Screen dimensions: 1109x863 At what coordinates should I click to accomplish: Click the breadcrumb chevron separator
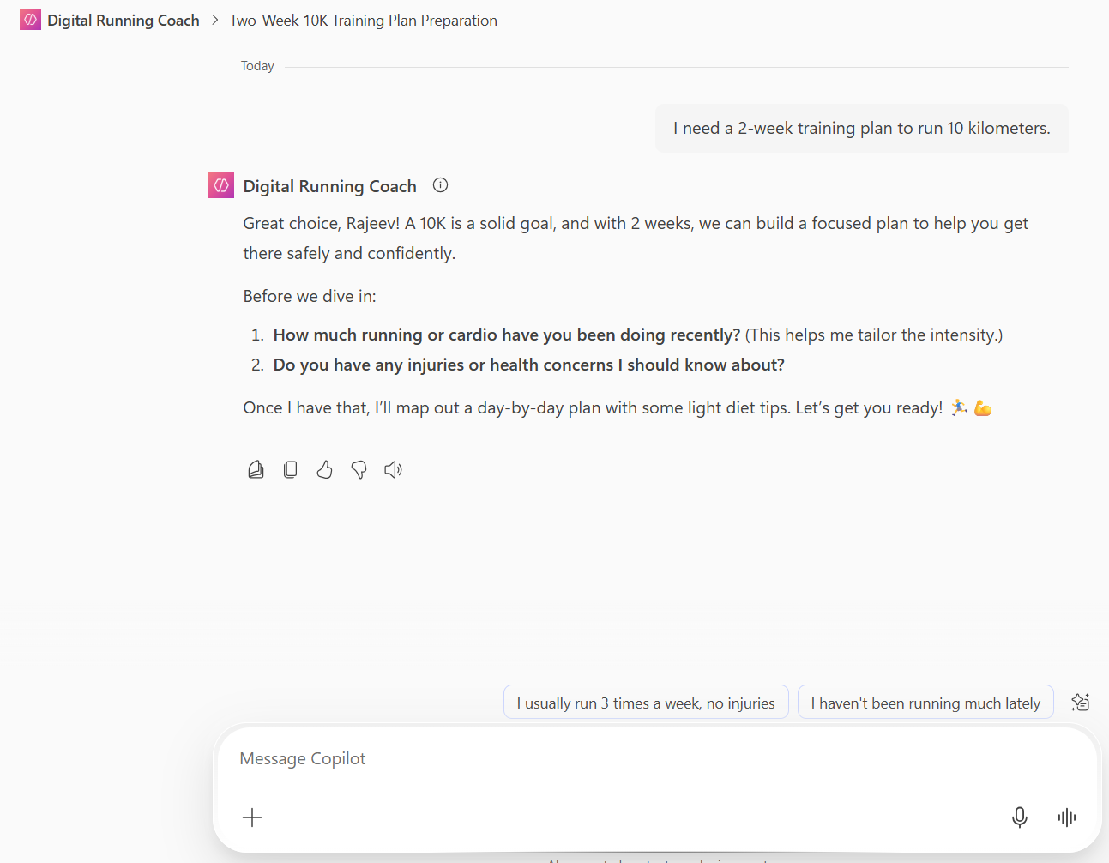214,21
